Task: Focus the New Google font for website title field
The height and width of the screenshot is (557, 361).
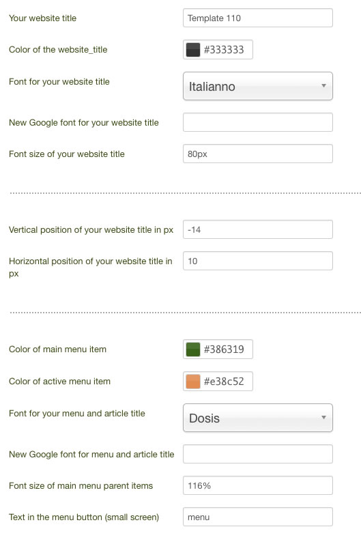Action: (x=258, y=122)
